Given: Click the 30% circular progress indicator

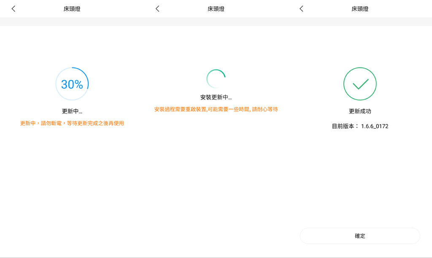Looking at the screenshot, I should (72, 84).
